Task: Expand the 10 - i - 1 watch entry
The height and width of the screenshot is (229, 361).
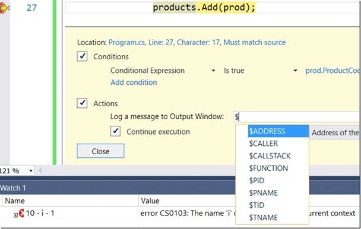Action: 15,215
